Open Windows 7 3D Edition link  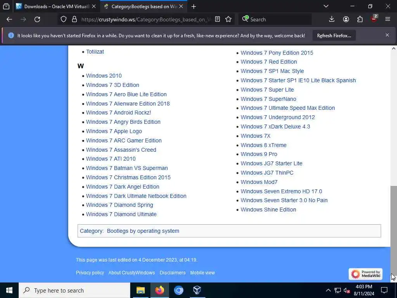click(x=112, y=85)
